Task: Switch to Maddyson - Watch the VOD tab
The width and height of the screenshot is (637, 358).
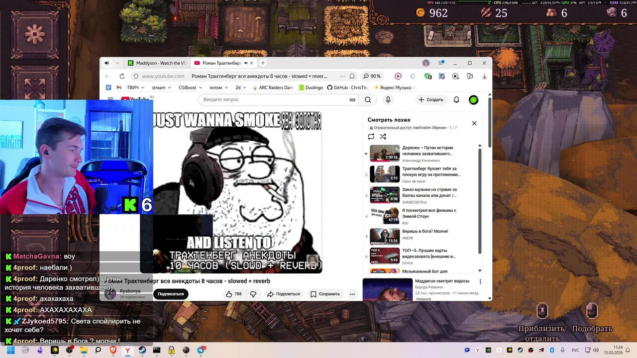Action: click(157, 63)
